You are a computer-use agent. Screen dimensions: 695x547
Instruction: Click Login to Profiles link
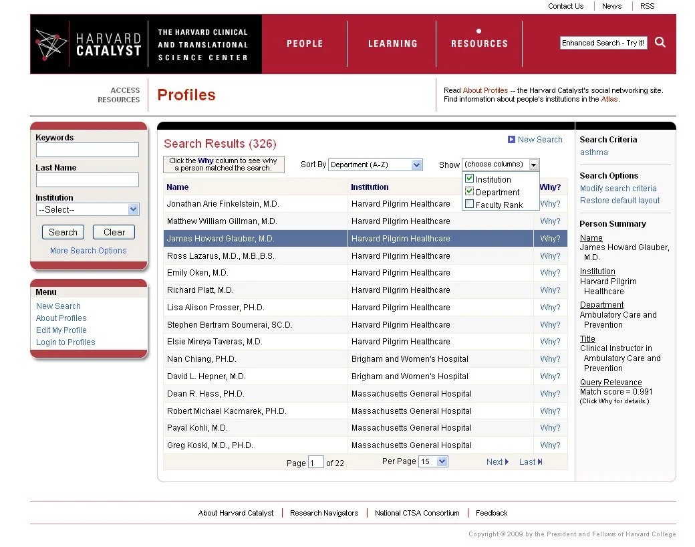point(65,342)
